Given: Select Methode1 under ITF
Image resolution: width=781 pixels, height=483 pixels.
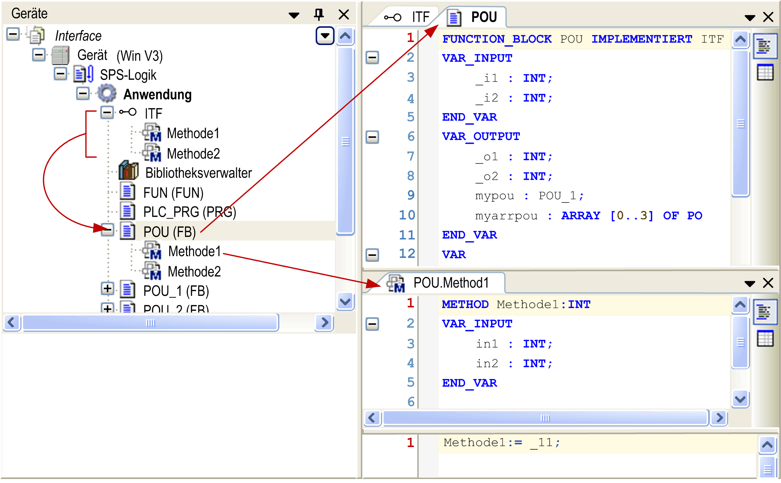Looking at the screenshot, I should (x=193, y=133).
